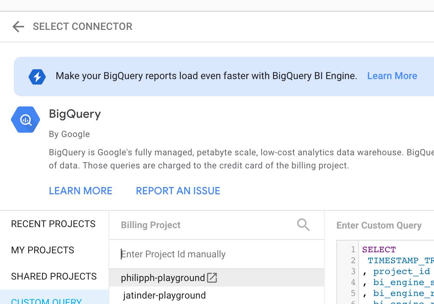Image resolution: width=434 pixels, height=304 pixels.
Task: Go back using the arrow beside Select Connector
Action: 18,27
